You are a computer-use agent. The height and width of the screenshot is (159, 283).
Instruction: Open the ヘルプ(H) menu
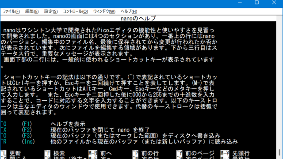point(129,11)
